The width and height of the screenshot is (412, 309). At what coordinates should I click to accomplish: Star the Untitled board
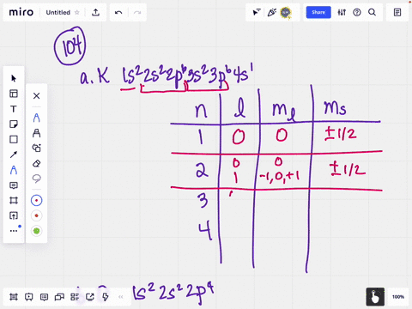(x=77, y=12)
